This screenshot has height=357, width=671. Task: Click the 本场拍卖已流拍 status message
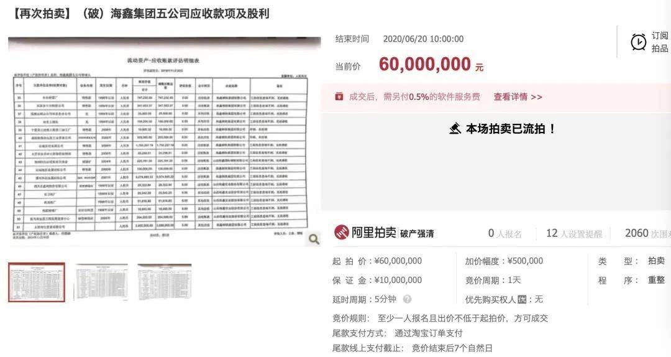click(x=511, y=129)
